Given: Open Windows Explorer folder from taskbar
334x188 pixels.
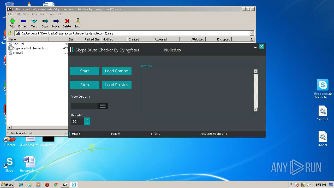Looking at the screenshot, I should (x=29, y=185).
